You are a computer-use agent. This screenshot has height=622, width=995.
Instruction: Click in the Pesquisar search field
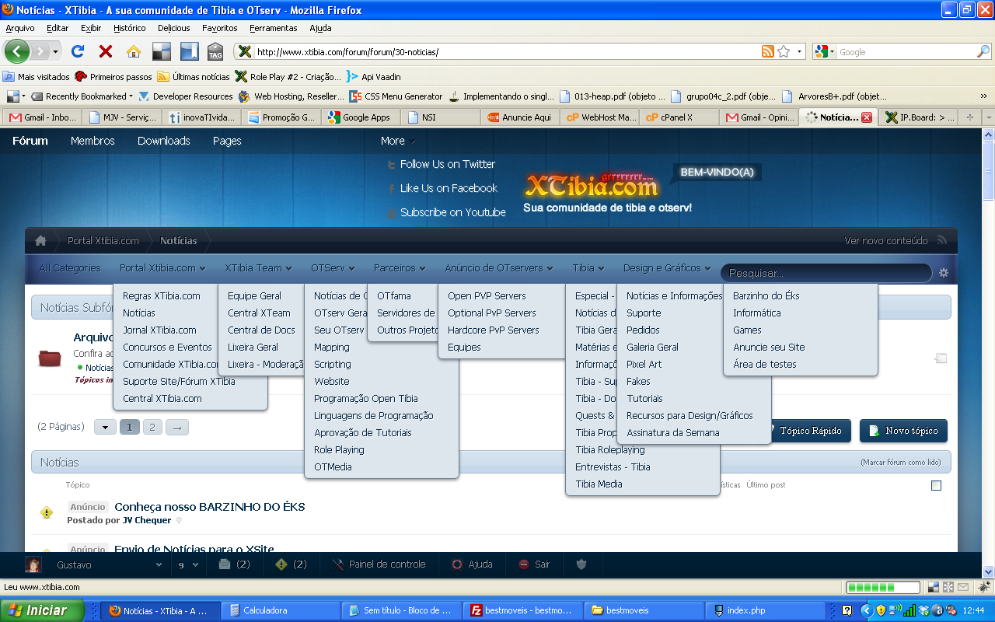pos(826,273)
